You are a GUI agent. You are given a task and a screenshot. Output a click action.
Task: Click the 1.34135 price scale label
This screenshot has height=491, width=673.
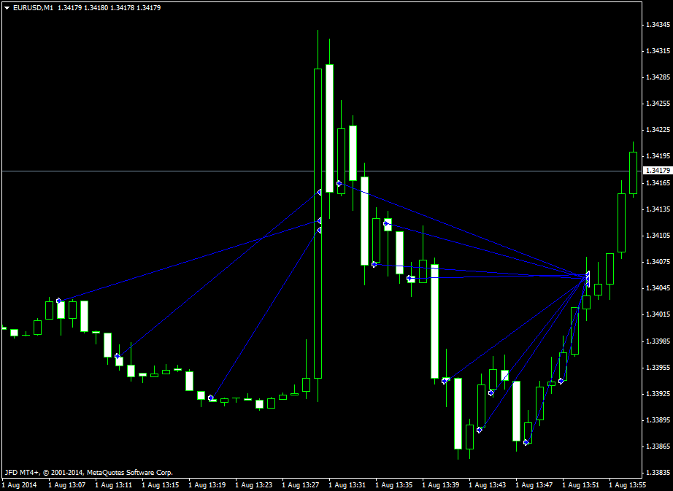point(658,209)
